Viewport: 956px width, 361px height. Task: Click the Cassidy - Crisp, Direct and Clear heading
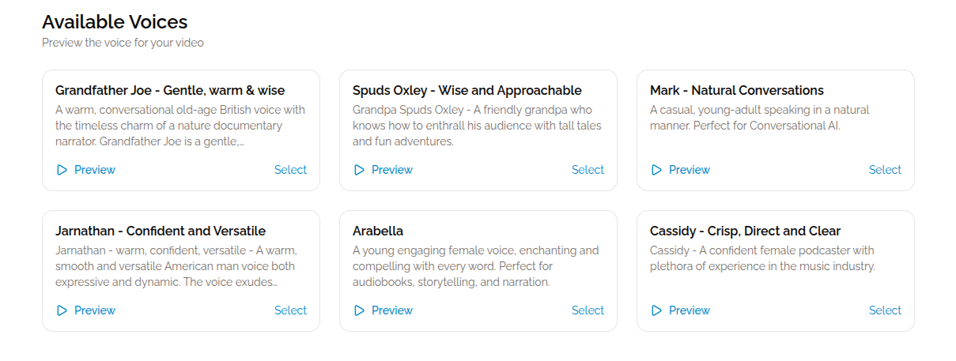pyautogui.click(x=745, y=231)
